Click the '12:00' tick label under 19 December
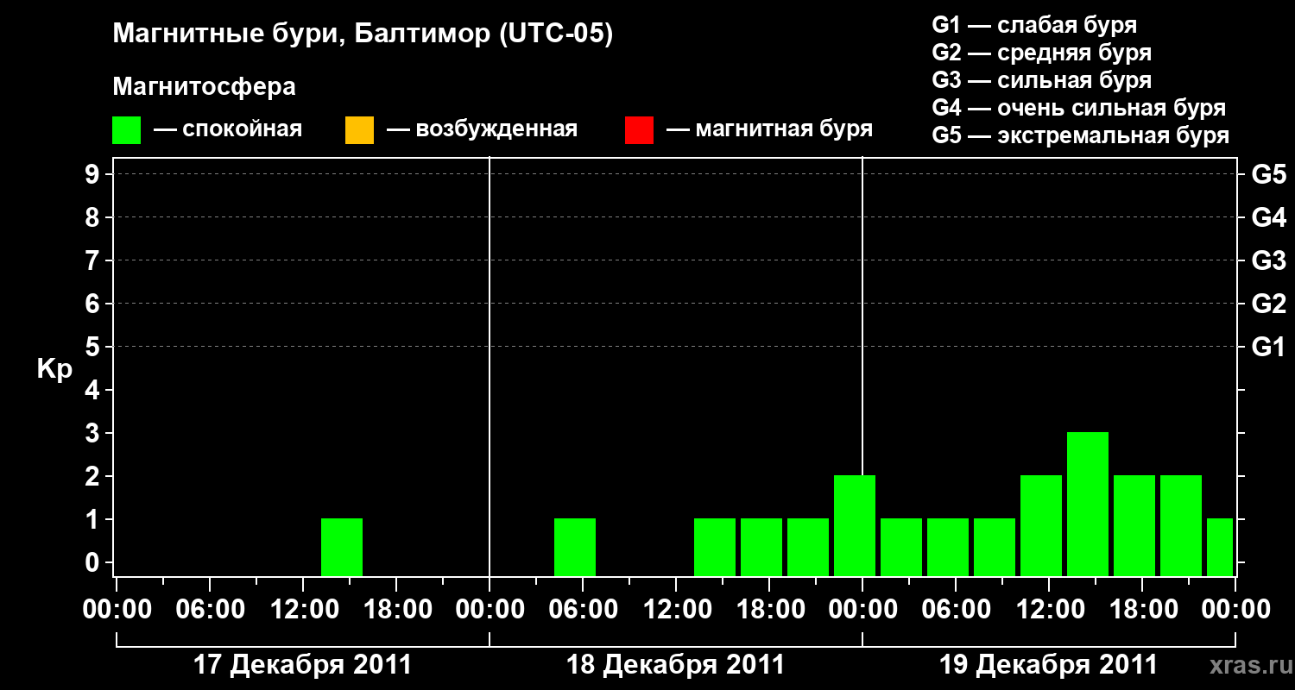This screenshot has height=690, width=1295. [1049, 610]
